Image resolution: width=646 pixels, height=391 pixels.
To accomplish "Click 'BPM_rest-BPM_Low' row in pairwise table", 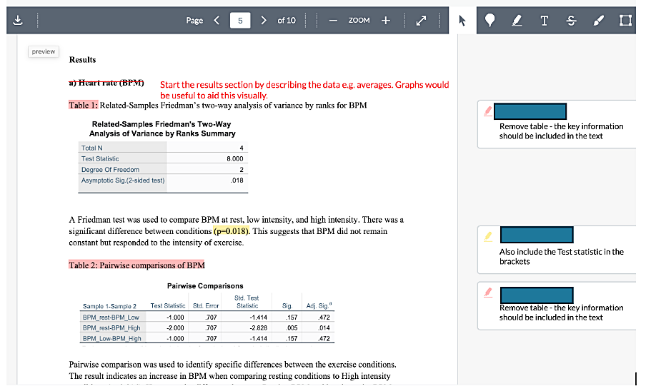I will (207, 318).
